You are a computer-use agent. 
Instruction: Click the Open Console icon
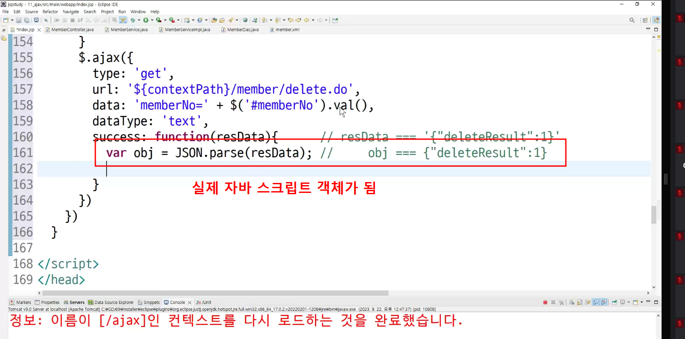pos(636,303)
